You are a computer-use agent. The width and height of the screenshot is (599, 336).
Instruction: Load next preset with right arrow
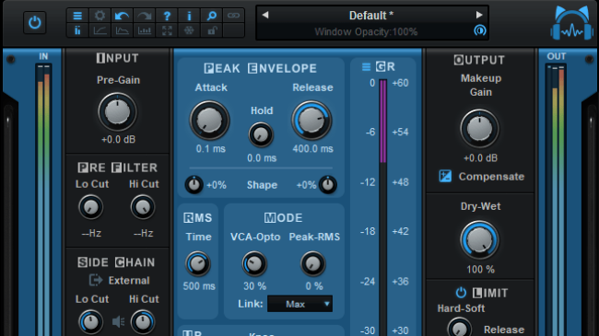tap(479, 15)
